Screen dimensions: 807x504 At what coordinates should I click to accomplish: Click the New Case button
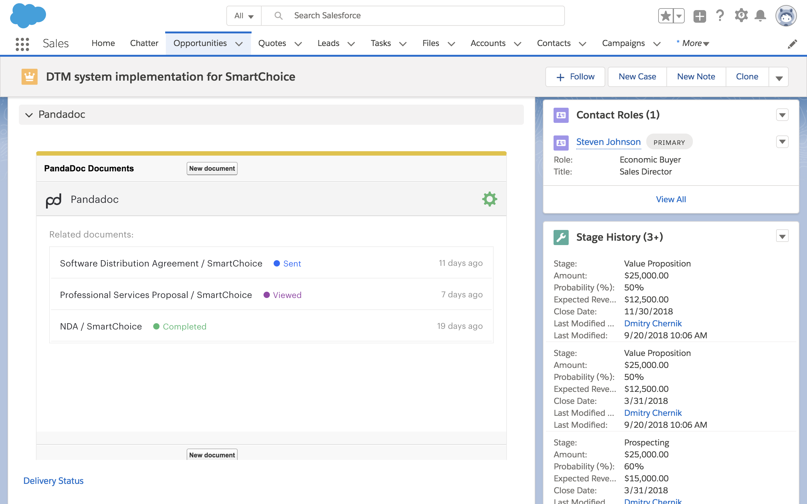click(637, 77)
